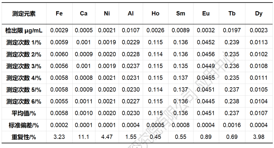Click the Ca 重复性 value 11.1
This screenshot has height=148, width=274.
83,137
